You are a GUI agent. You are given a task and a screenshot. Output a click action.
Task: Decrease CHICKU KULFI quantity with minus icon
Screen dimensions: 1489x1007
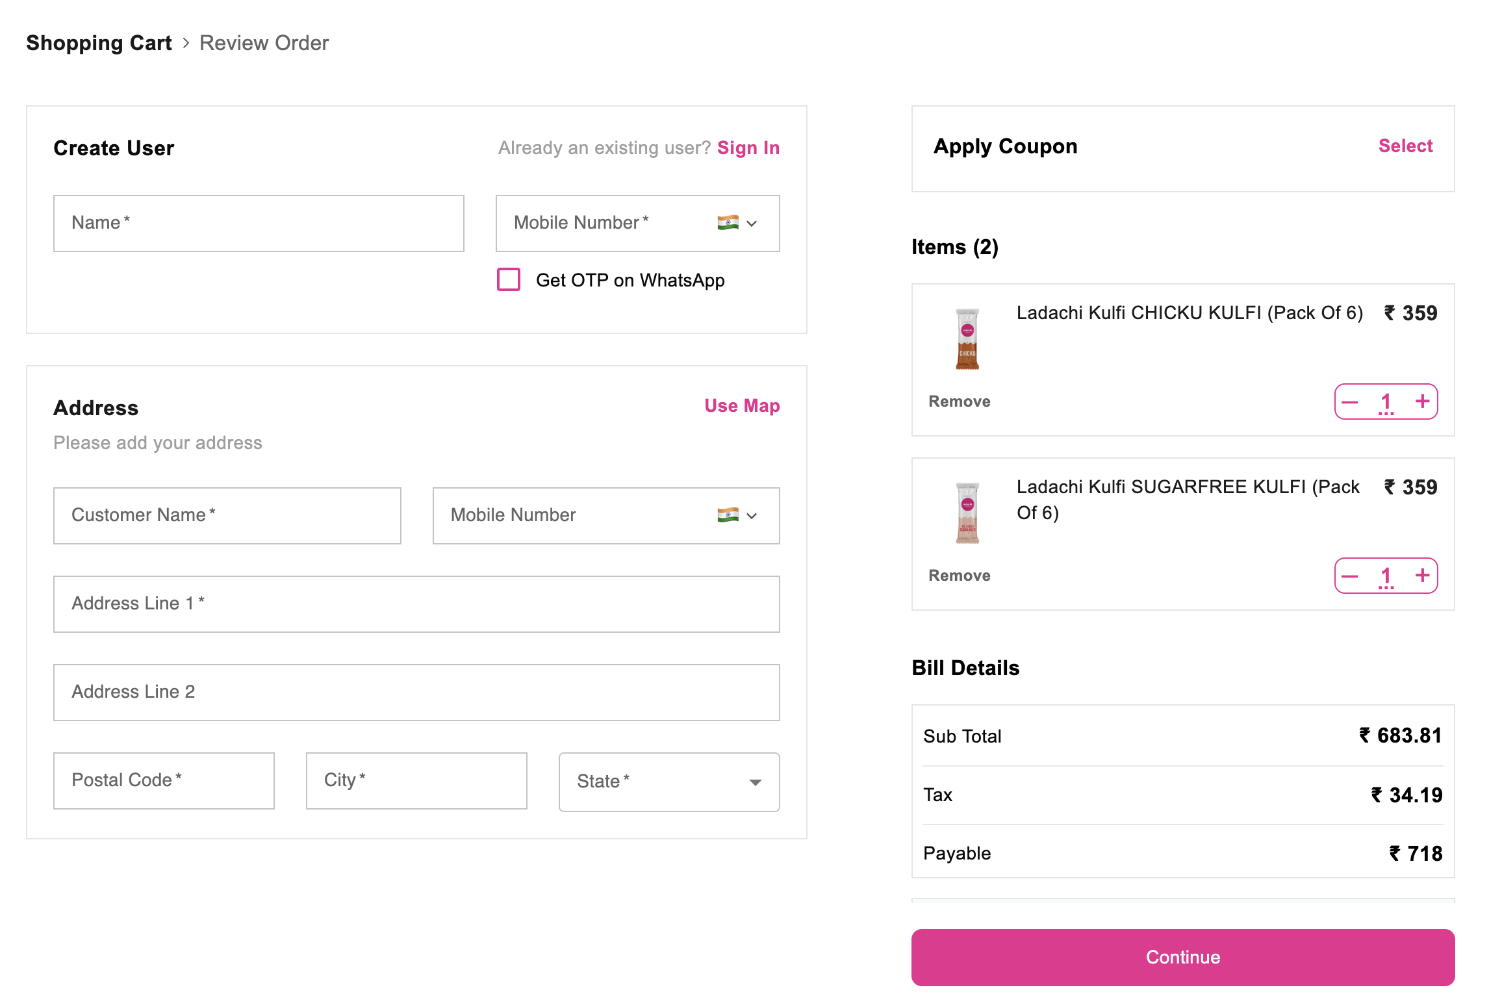[1351, 402]
